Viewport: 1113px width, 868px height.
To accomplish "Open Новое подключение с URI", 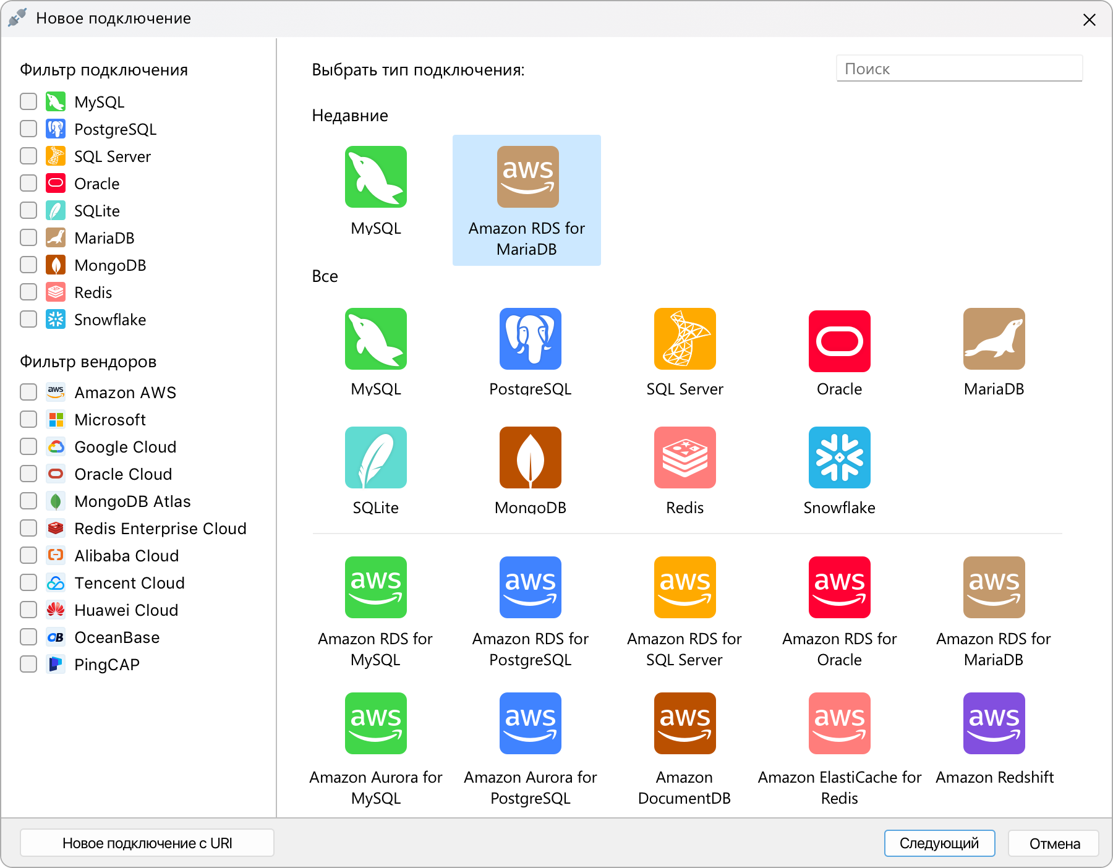I will pyautogui.click(x=147, y=843).
